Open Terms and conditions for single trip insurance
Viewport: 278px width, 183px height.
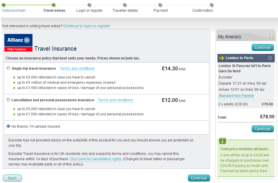[77, 69]
